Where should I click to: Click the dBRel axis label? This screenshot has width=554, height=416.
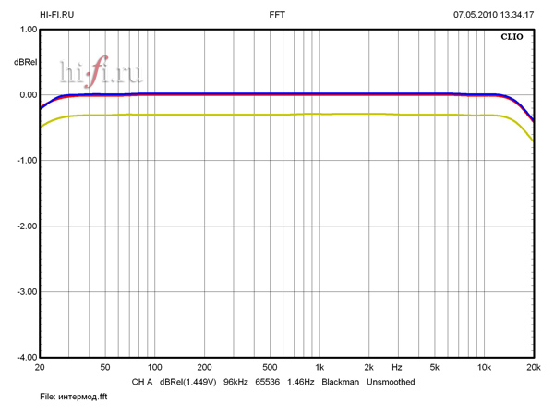25,62
